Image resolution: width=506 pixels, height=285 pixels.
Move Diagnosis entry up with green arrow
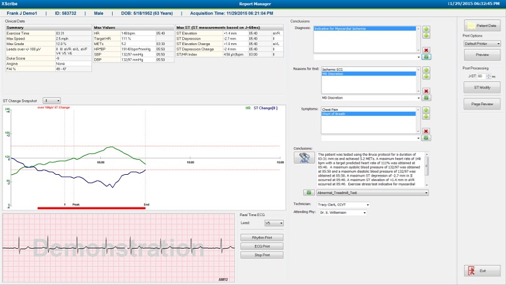426,29
